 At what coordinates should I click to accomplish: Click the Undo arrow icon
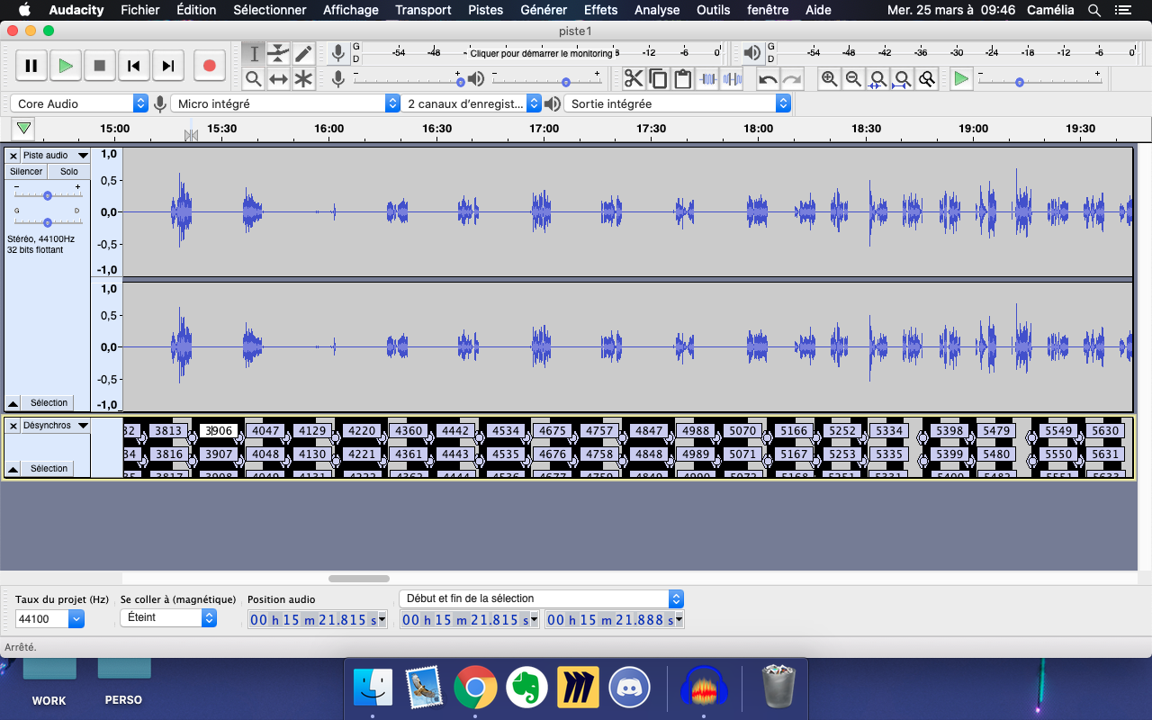(x=768, y=79)
